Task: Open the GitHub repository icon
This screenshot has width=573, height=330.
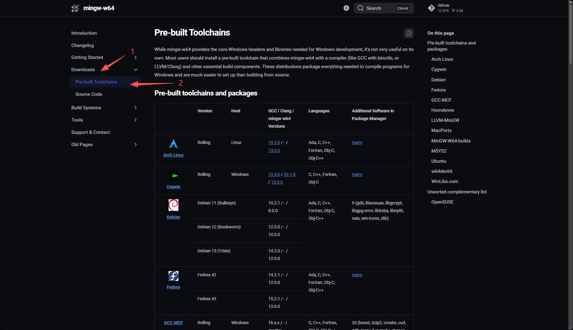Action: (431, 8)
